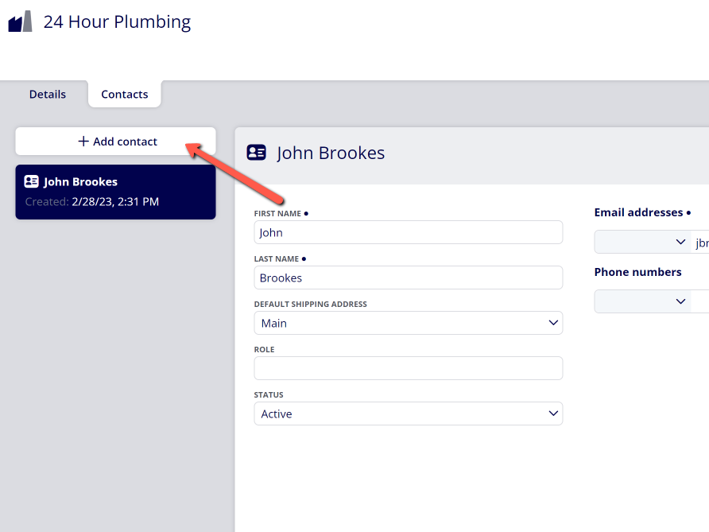Click the chevron arrow in shipping address field
The height and width of the screenshot is (532, 709).
pyautogui.click(x=553, y=323)
